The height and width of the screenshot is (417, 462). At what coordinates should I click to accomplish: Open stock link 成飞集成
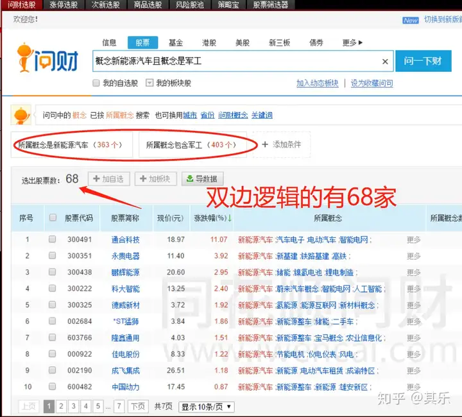[x=126, y=370]
